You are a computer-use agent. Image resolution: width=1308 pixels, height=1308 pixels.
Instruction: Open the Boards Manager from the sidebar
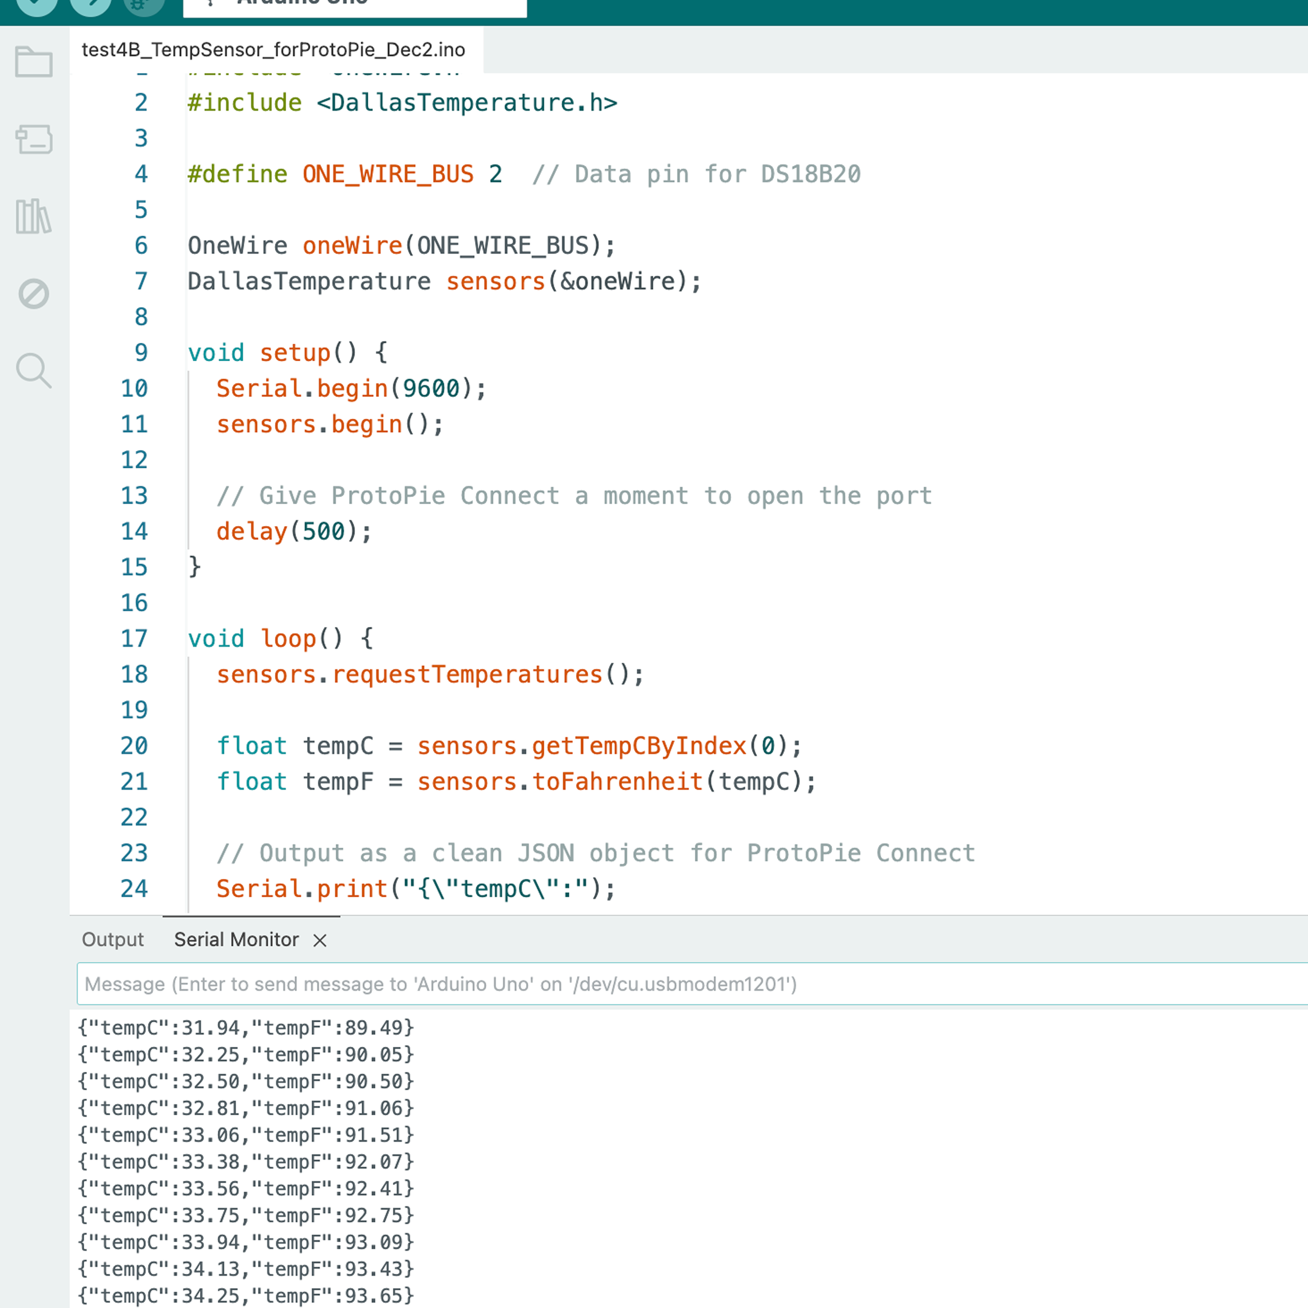coord(34,140)
